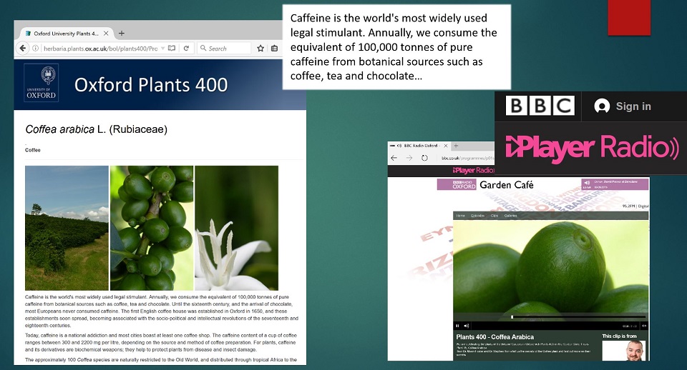The height and width of the screenshot is (370, 687).
Task: Select the BBC Radio Oxford browser tab
Action: coord(419,146)
